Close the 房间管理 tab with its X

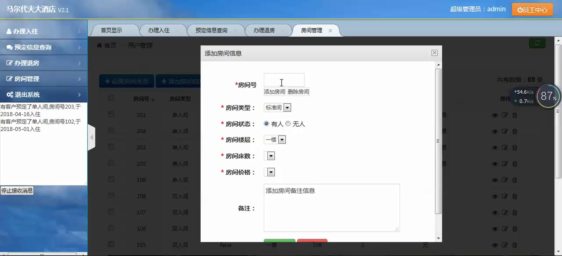(330, 31)
